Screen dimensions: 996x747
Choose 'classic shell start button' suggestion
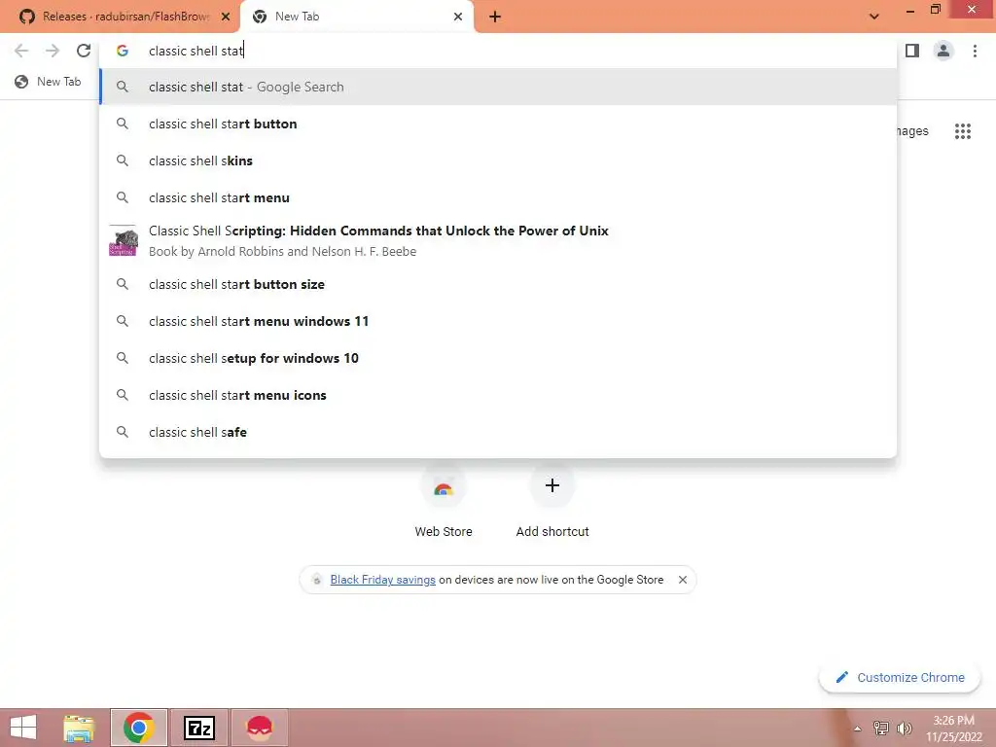click(x=498, y=124)
